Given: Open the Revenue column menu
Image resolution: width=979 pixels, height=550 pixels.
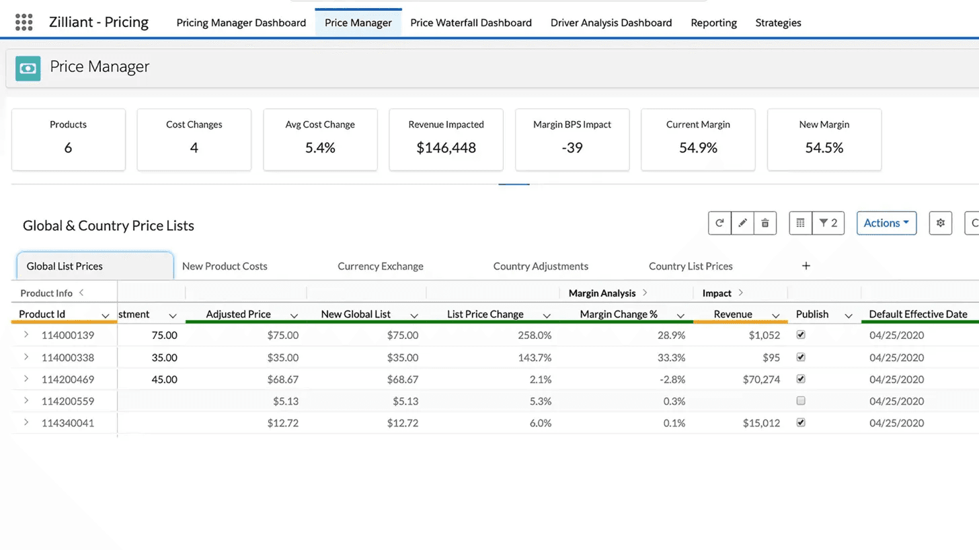Looking at the screenshot, I should [776, 315].
